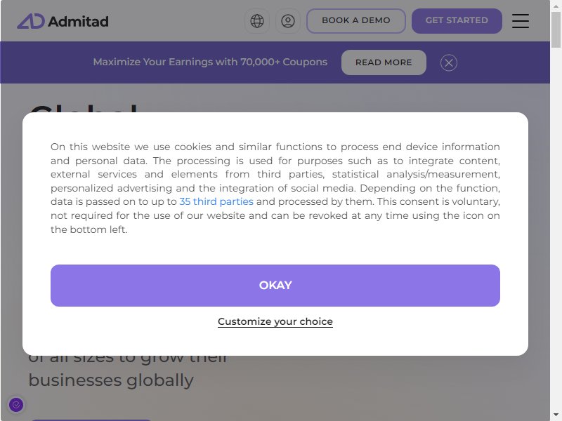
Task: Open the hamburger menu
Action: [521, 21]
